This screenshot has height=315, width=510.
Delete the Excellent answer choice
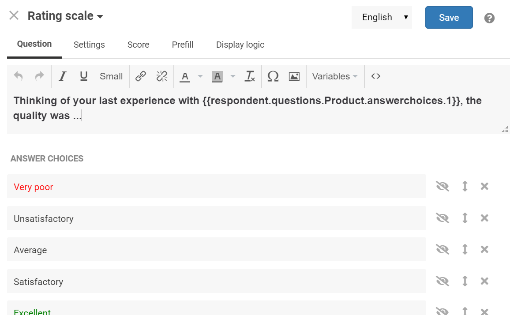[484, 311]
